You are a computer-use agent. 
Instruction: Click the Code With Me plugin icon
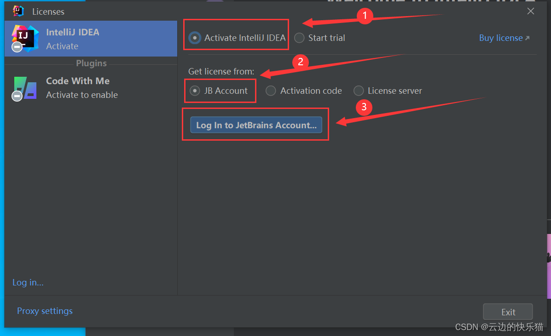point(25,88)
